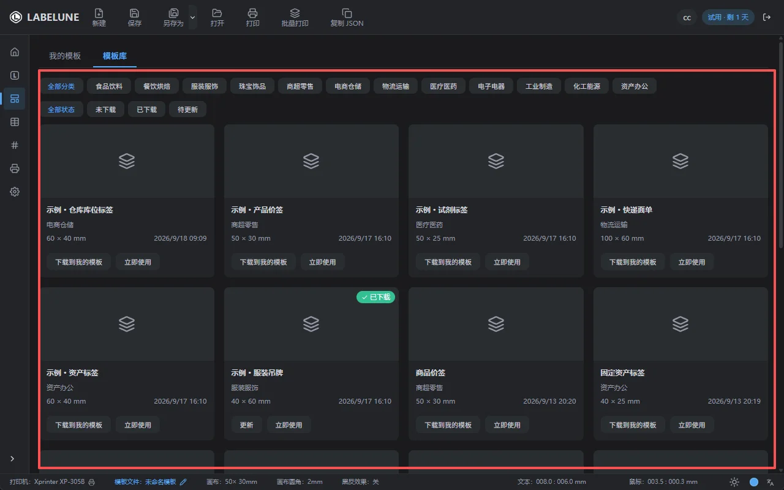Click the pencil icon beside 未命名模板
Image resolution: width=784 pixels, height=490 pixels.
point(183,482)
